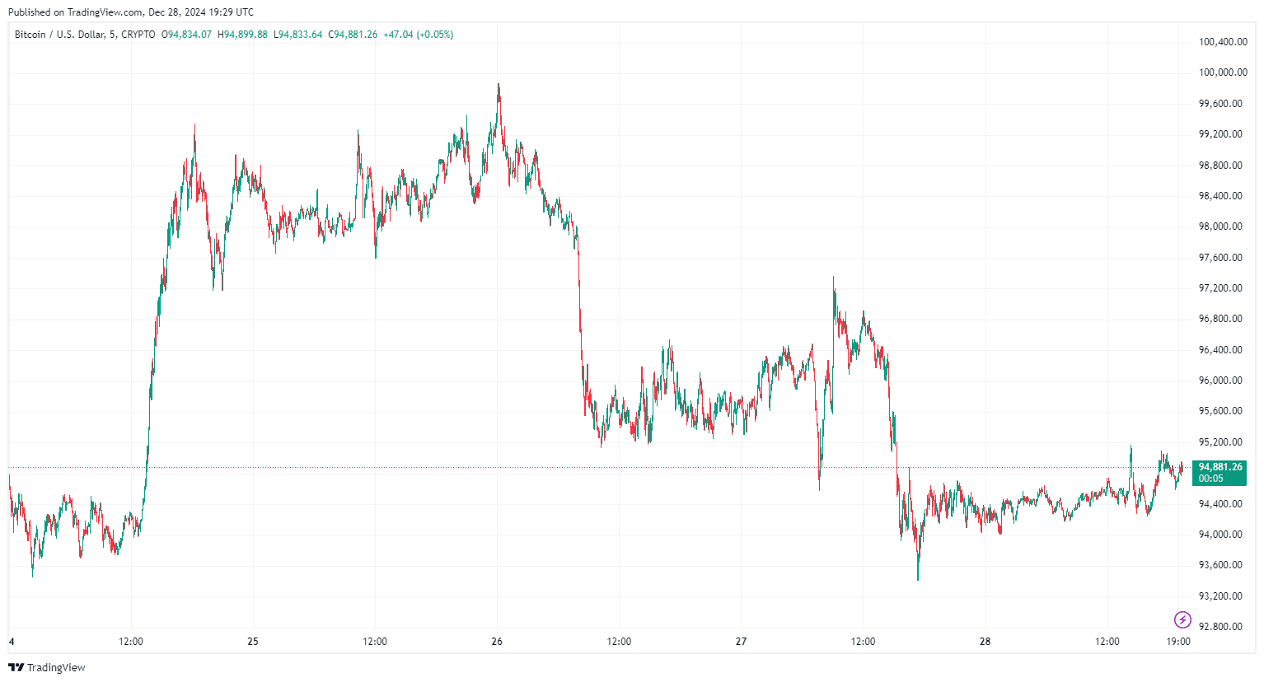This screenshot has width=1264, height=682.
Task: Click the 100,000.00 price axis label
Action: pyautogui.click(x=1223, y=72)
